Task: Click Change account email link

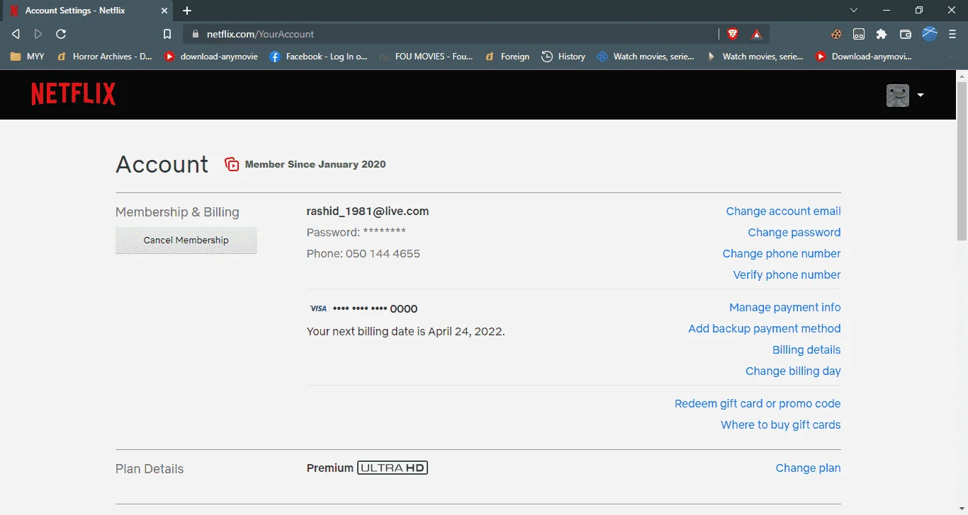Action: point(783,212)
